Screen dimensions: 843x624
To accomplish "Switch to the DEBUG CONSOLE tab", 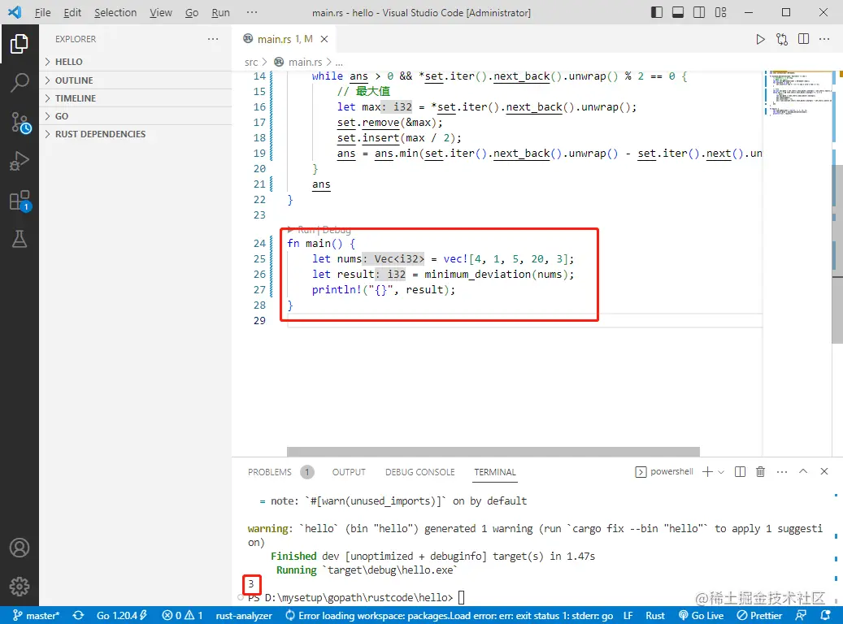I will (x=420, y=472).
